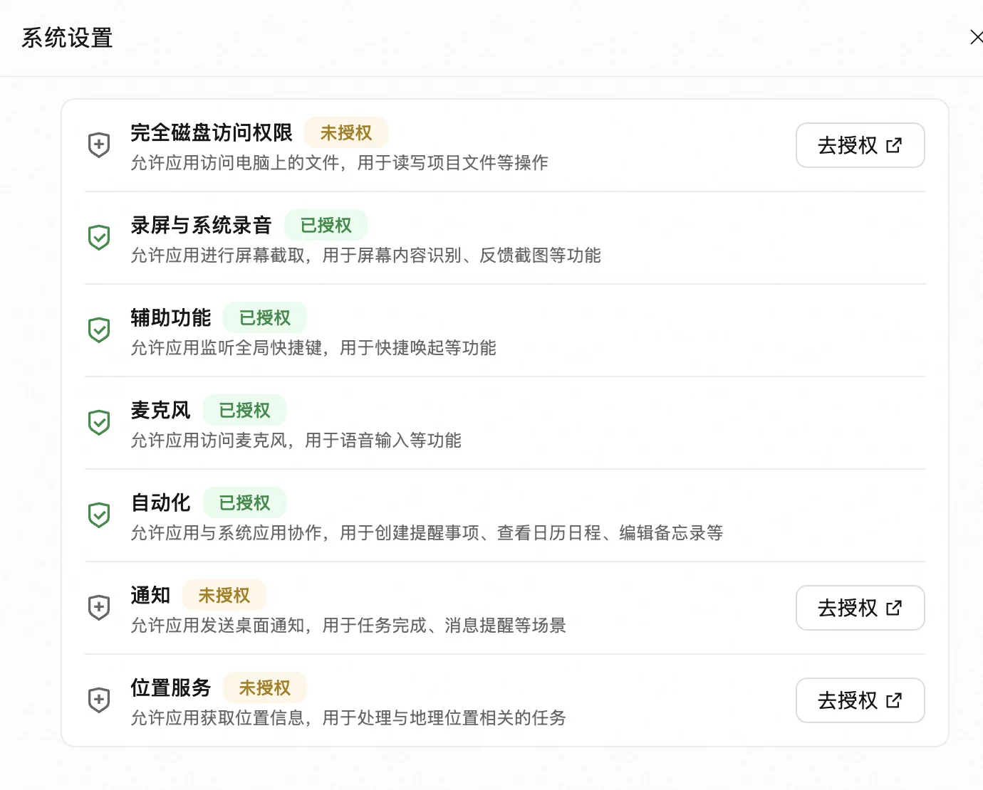This screenshot has width=983, height=790.
Task: Click 去授权 button for full disk access
Action: 860,145
